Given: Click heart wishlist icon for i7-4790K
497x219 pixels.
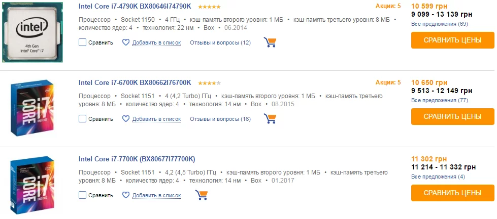Looking at the screenshot, I should tap(126, 42).
